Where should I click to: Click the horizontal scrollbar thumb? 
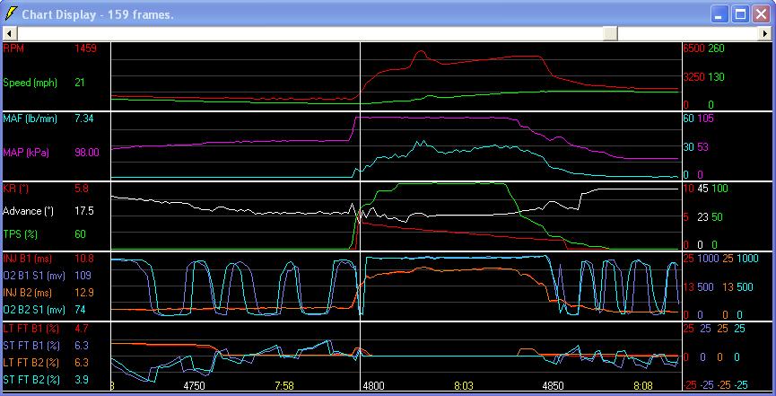[610, 32]
